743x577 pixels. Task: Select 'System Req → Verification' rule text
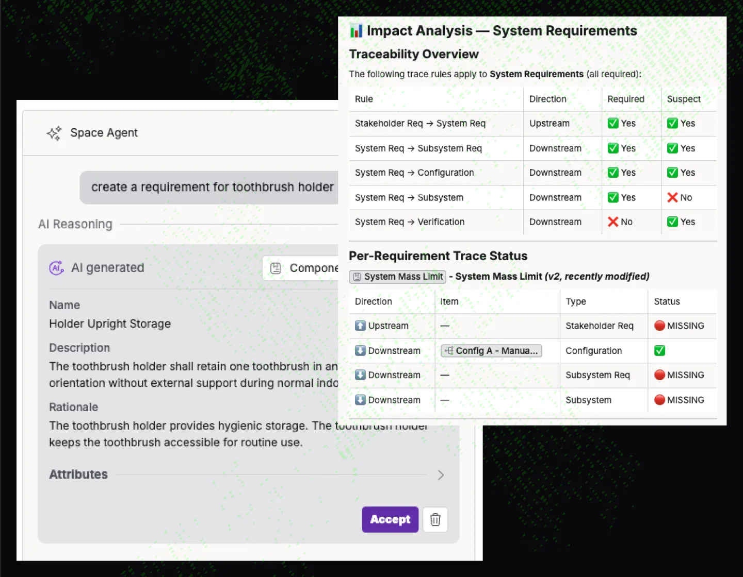410,222
